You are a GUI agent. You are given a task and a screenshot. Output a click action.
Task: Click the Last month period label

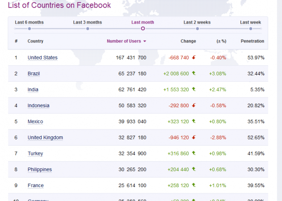[143, 22]
